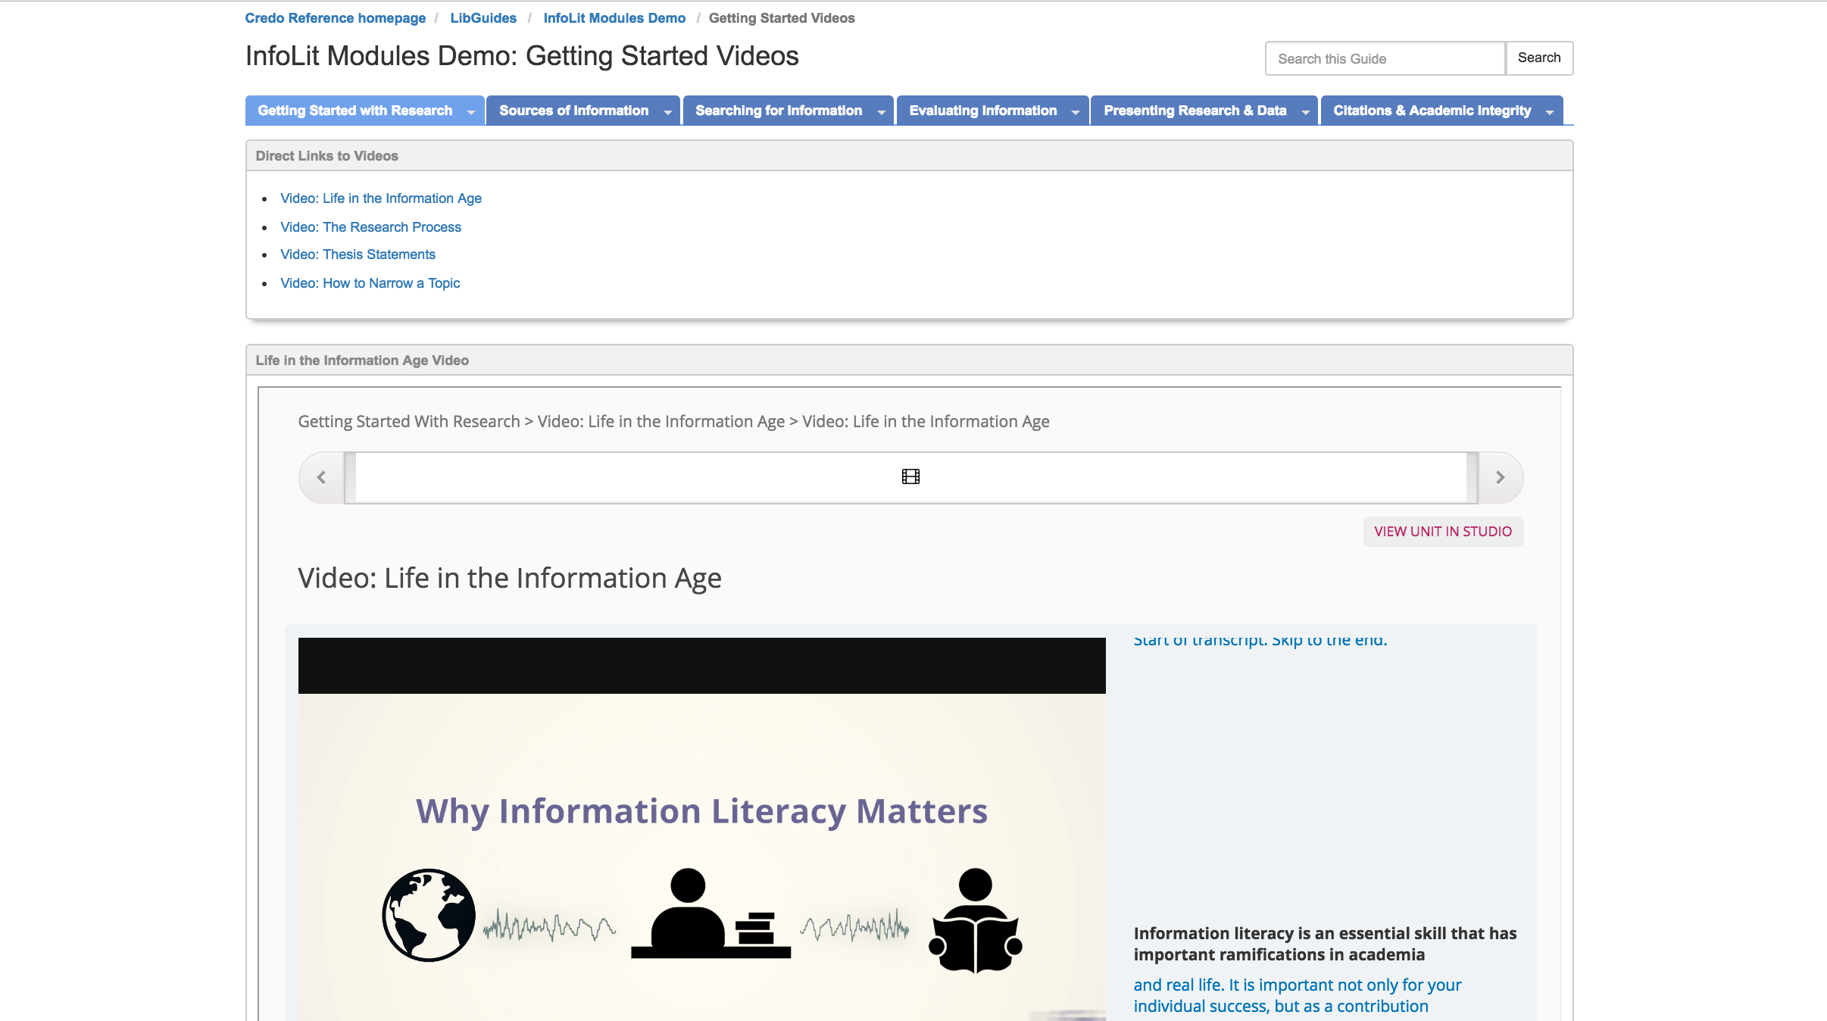This screenshot has width=1827, height=1021.
Task: Click the 'Direct Links to Videos' box header
Action: pos(910,156)
